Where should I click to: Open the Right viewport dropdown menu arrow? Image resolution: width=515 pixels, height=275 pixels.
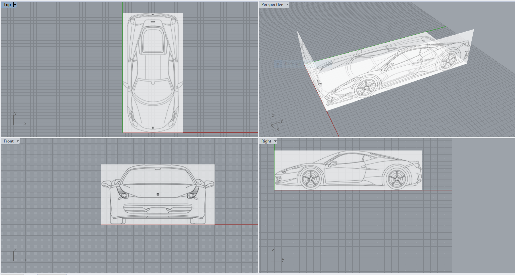(275, 141)
